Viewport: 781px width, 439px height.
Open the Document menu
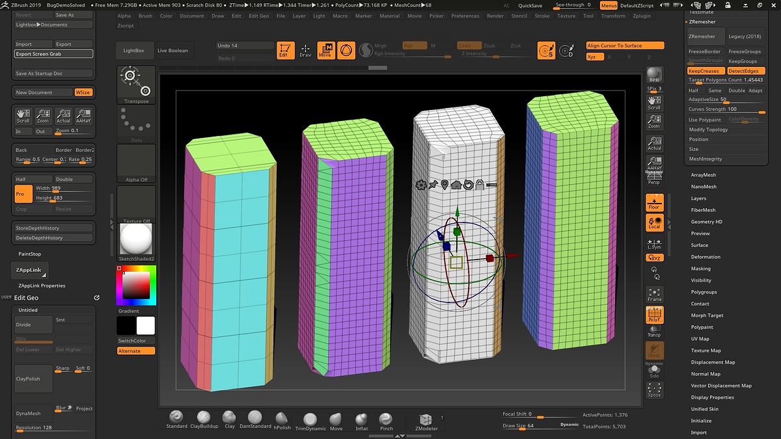click(192, 16)
